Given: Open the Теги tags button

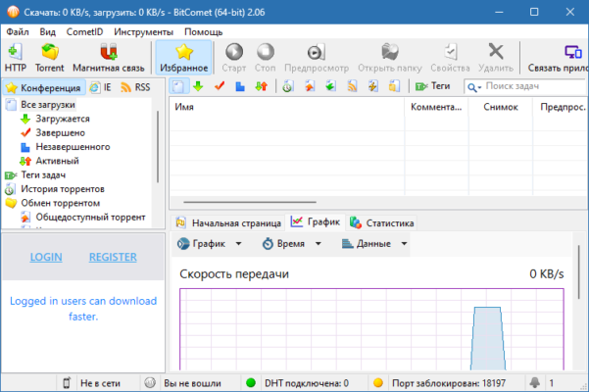Looking at the screenshot, I should (433, 86).
